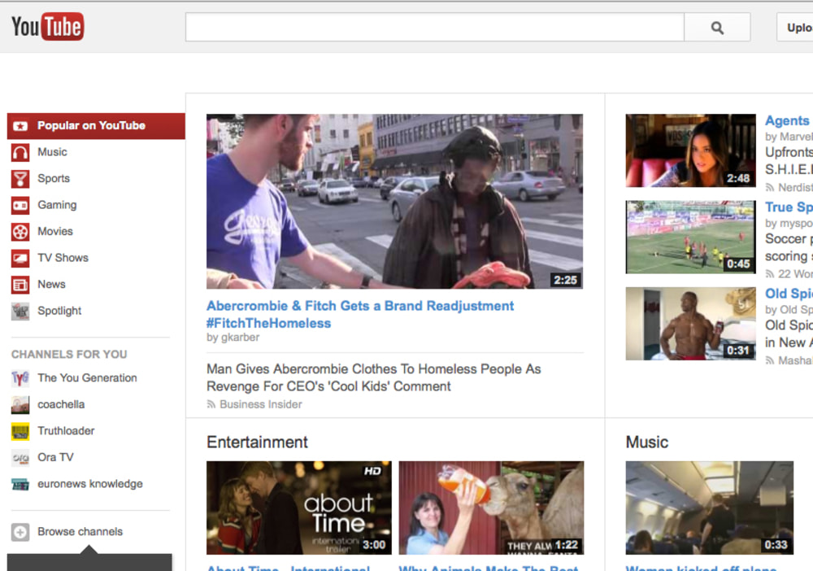Go to the News category

tap(51, 284)
